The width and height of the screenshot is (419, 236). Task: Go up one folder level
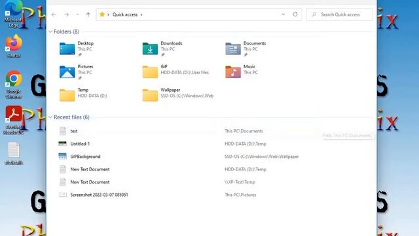click(x=88, y=14)
